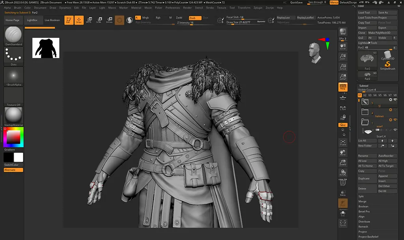The width and height of the screenshot is (404, 240).
Task: Activate the Draw mode button
Action: click(79, 20)
